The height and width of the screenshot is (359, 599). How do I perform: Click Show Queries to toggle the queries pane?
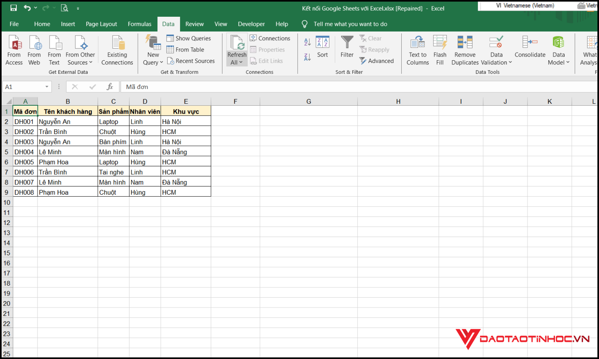[x=189, y=38]
